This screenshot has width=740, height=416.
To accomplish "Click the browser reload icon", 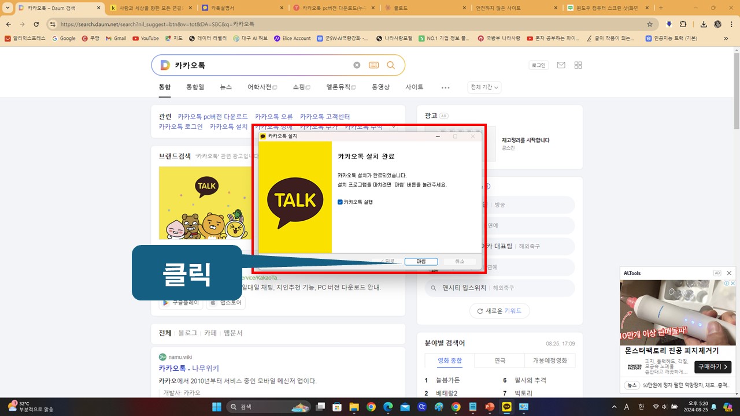I will (x=36, y=24).
